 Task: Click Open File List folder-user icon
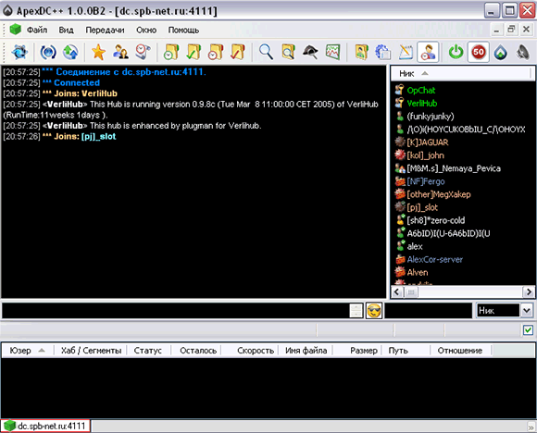[361, 53]
